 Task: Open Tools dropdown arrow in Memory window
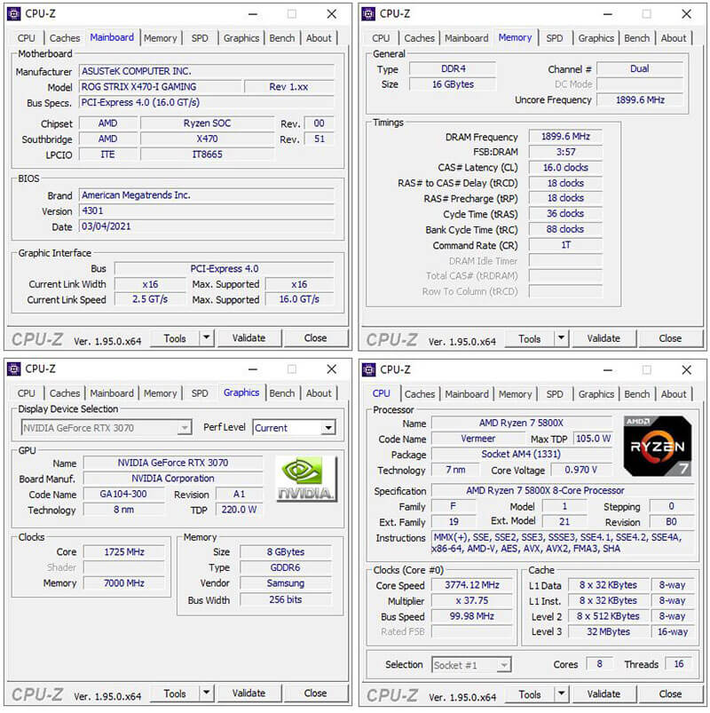click(562, 338)
